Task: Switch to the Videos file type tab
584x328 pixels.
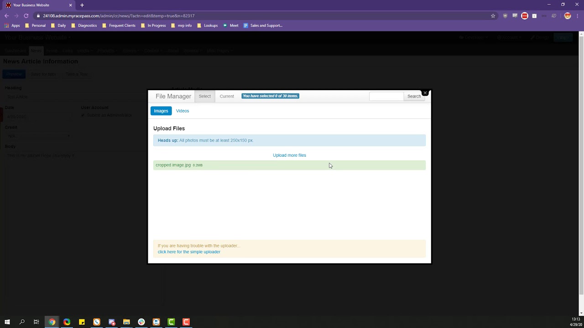Action: coord(182,111)
